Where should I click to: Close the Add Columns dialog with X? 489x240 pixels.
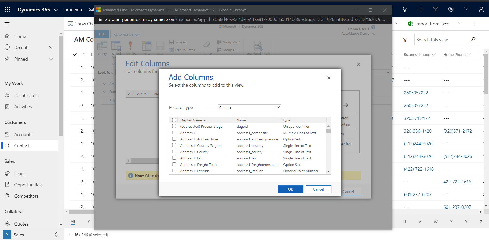click(x=329, y=78)
